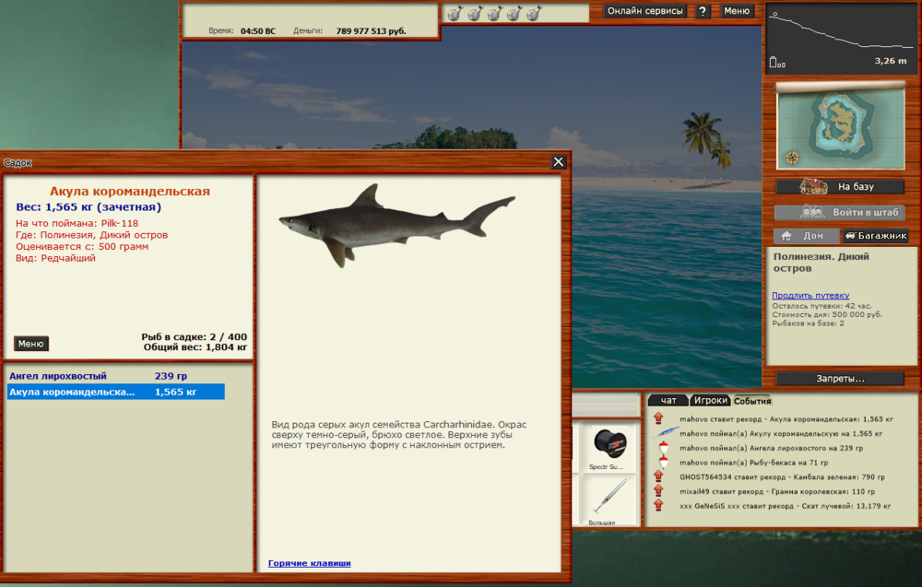Click the compass icon on the island minimap
Screen dimensions: 922x587
[793, 155]
